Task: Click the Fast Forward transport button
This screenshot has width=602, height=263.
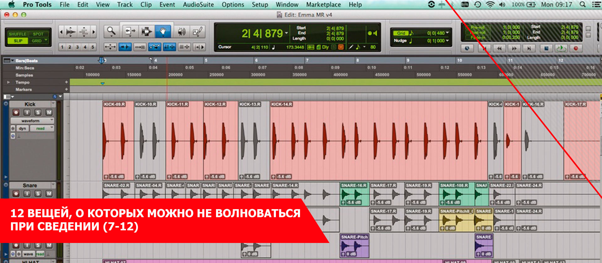Action: (x=514, y=49)
